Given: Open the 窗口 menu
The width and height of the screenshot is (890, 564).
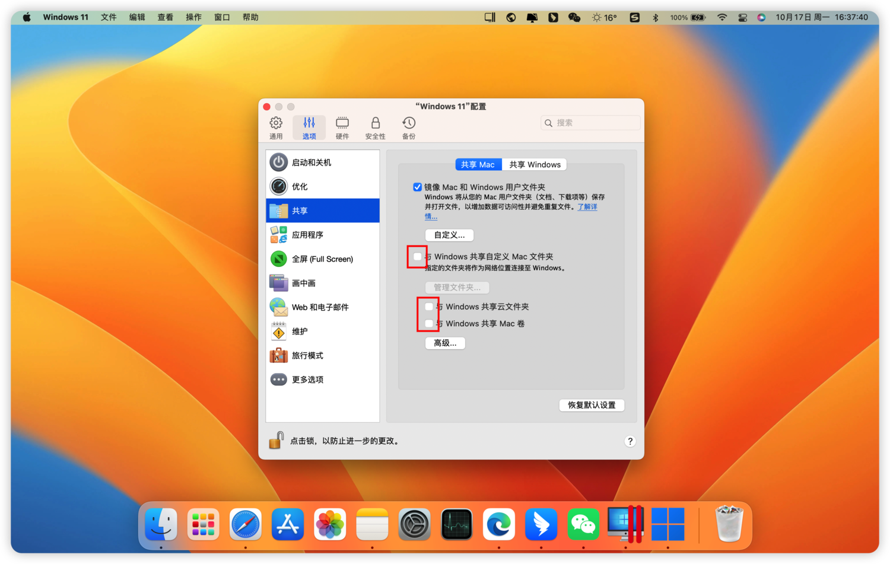Looking at the screenshot, I should (222, 17).
